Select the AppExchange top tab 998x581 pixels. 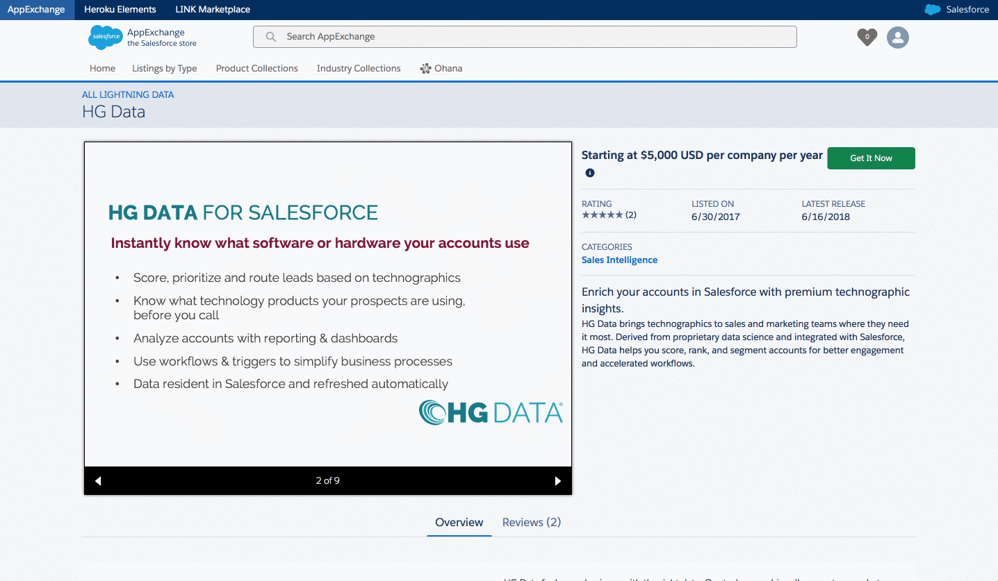tap(36, 10)
